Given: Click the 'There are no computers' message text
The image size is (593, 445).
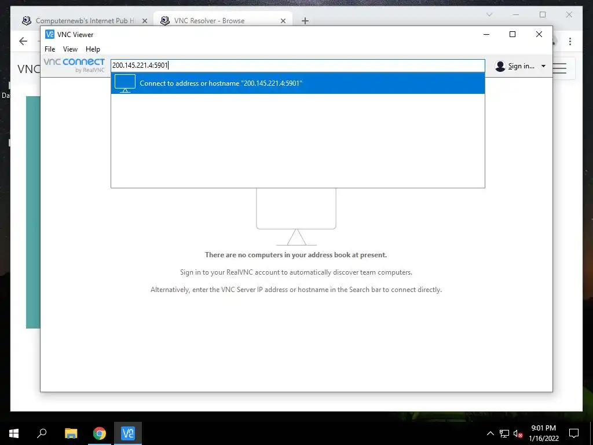Looking at the screenshot, I should [296, 255].
